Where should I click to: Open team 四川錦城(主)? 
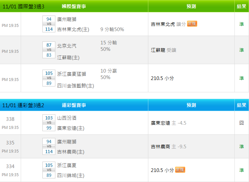pos(71,176)
